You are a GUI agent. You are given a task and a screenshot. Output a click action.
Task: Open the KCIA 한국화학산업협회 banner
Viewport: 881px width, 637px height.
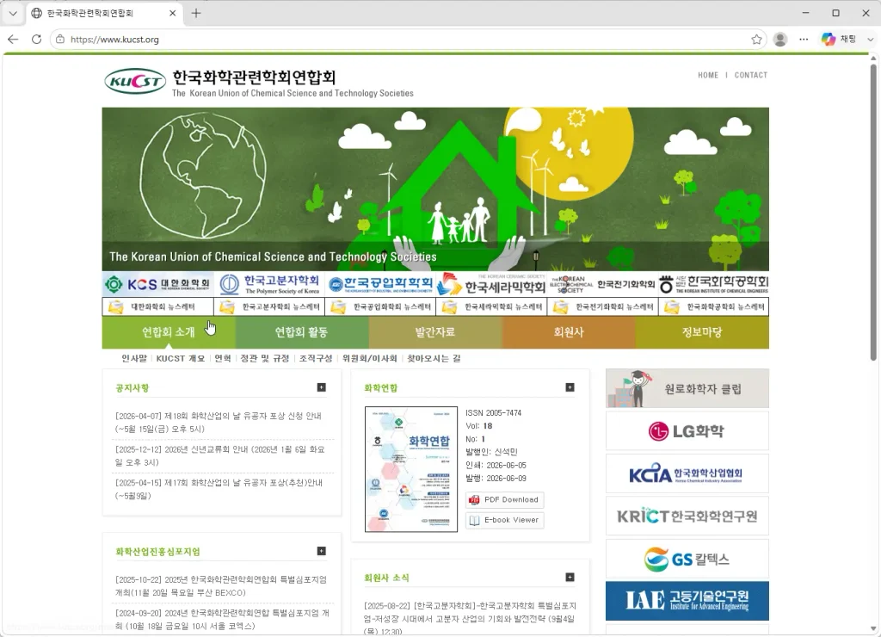click(687, 474)
